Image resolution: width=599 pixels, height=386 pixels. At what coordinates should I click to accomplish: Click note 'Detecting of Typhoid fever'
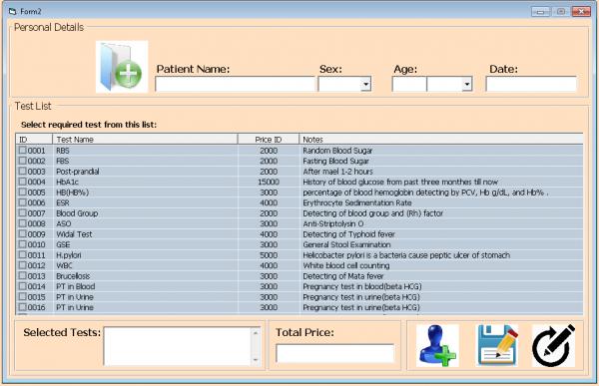(x=348, y=234)
